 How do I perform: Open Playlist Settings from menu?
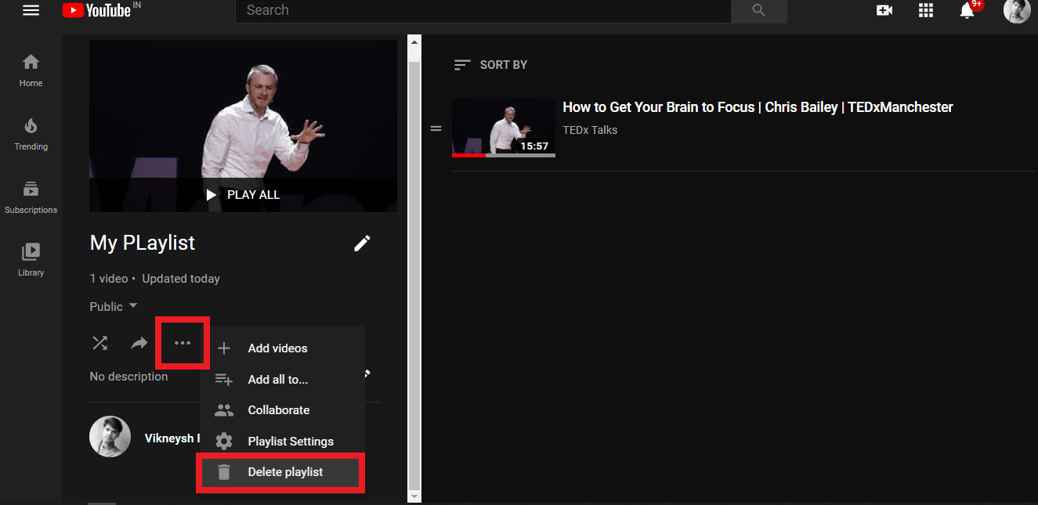(290, 442)
